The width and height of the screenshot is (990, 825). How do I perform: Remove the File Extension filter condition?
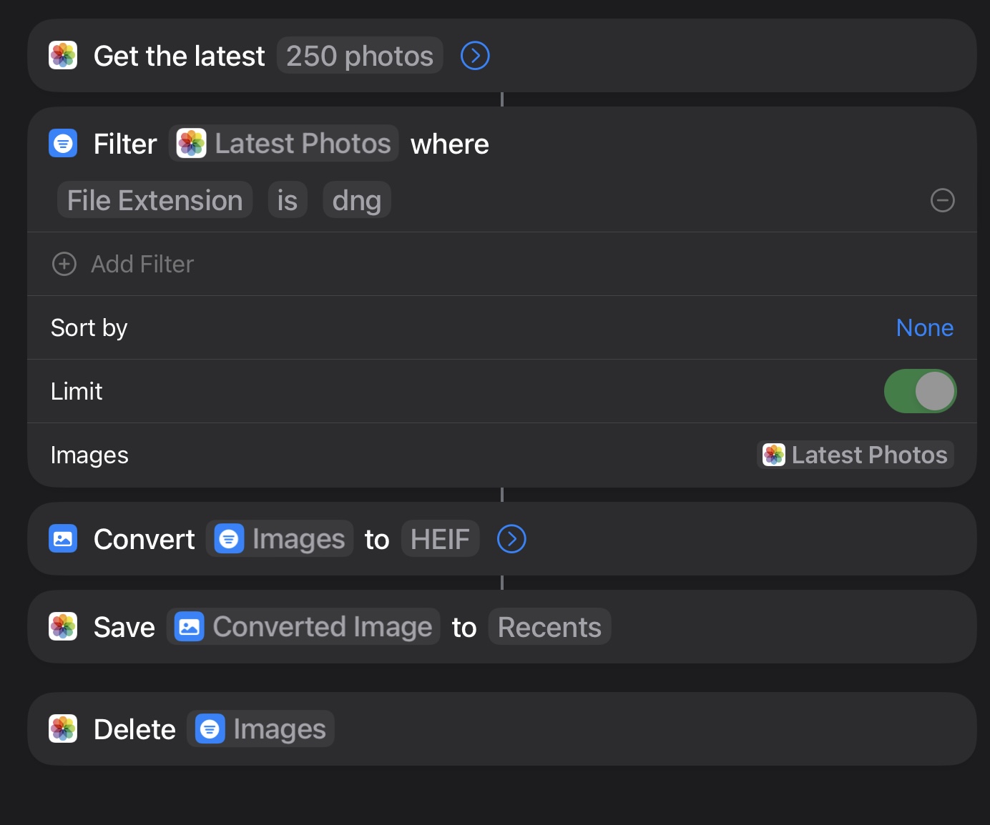click(942, 200)
